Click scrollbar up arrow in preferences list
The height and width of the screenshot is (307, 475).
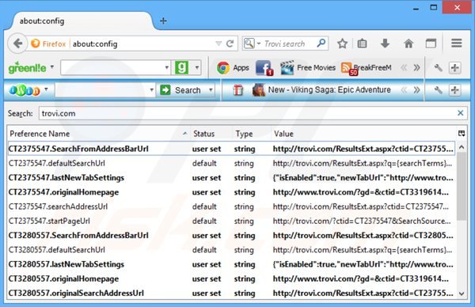point(462,147)
